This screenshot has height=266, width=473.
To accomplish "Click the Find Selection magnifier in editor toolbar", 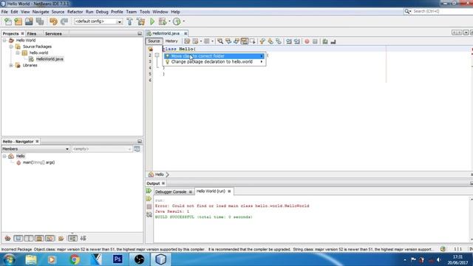I will coord(220,41).
